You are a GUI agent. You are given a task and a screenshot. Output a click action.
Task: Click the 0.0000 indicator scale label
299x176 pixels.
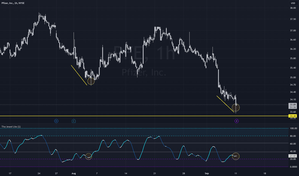click(294, 167)
